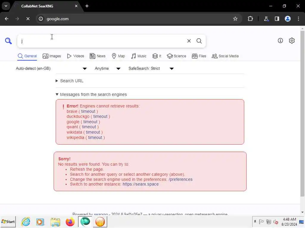The height and width of the screenshot is (228, 305).
Task: Switch to Videos category
Action: pos(75,56)
